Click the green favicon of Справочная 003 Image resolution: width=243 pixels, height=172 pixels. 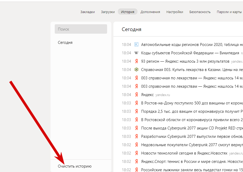[136, 70]
